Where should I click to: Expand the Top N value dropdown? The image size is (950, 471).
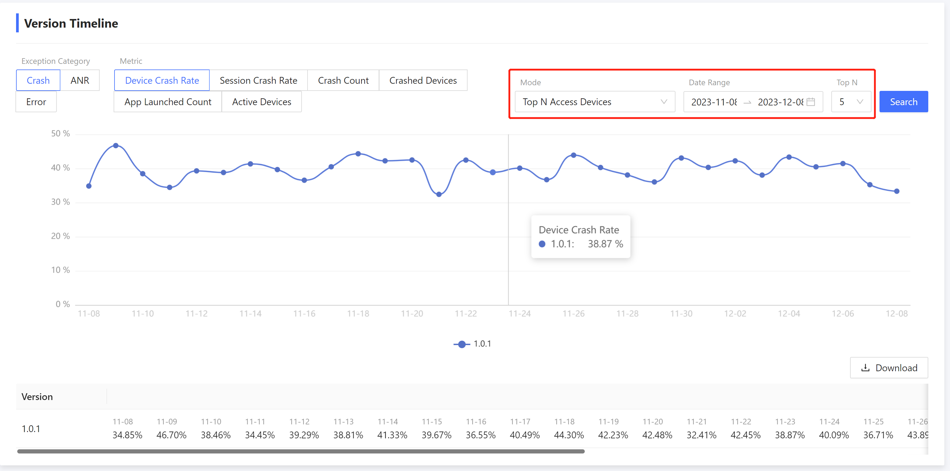(851, 102)
